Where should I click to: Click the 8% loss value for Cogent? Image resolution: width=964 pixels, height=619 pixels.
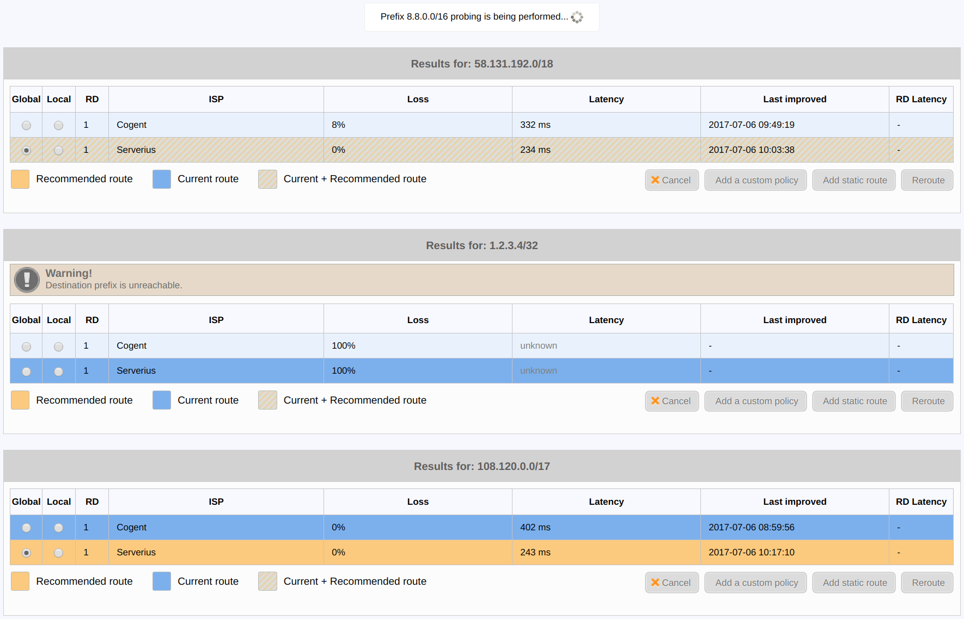(x=338, y=125)
